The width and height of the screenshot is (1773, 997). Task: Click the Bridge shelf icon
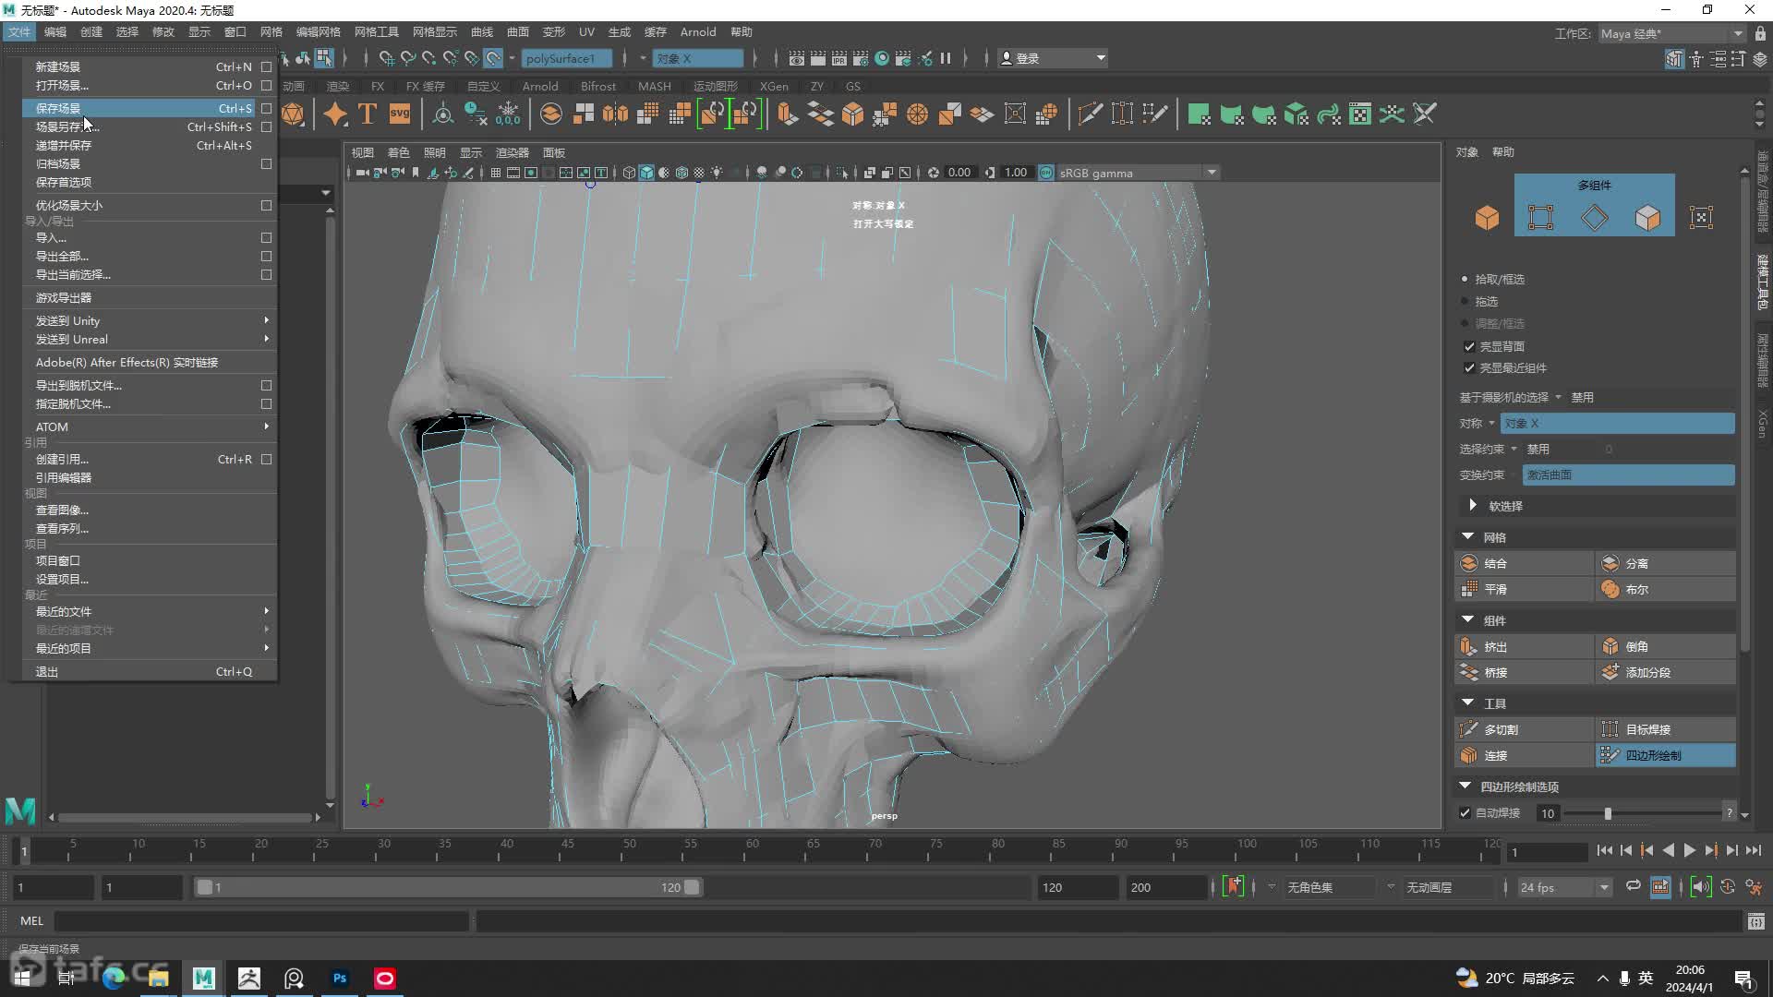click(x=820, y=114)
